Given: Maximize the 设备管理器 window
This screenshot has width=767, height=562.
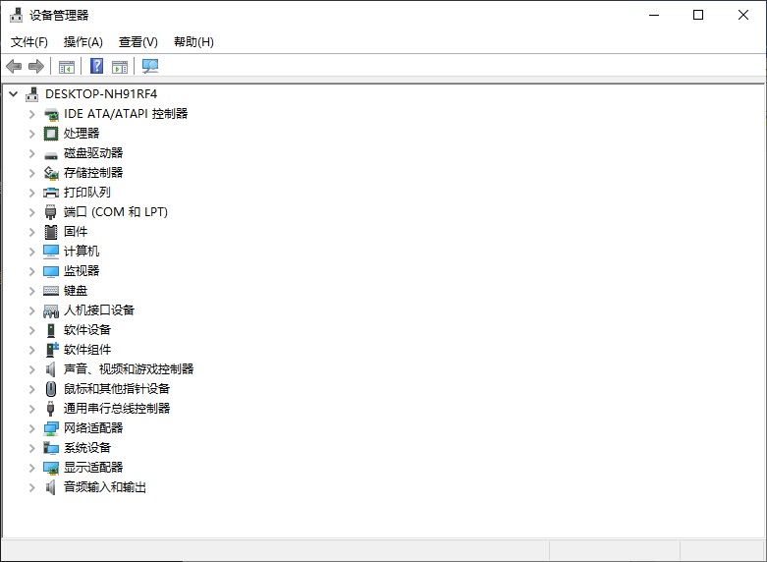Looking at the screenshot, I should click(698, 15).
